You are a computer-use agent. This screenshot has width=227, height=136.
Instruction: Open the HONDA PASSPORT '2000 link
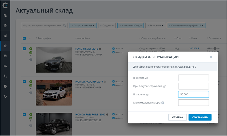coord(90,115)
